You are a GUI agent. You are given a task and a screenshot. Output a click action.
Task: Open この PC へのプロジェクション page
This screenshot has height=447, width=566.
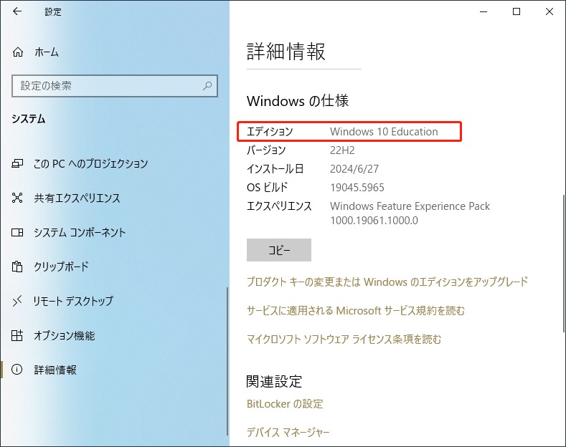91,164
